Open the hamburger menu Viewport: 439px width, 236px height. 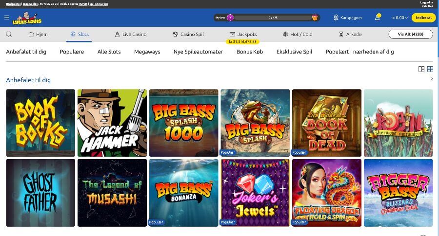tap(6, 18)
